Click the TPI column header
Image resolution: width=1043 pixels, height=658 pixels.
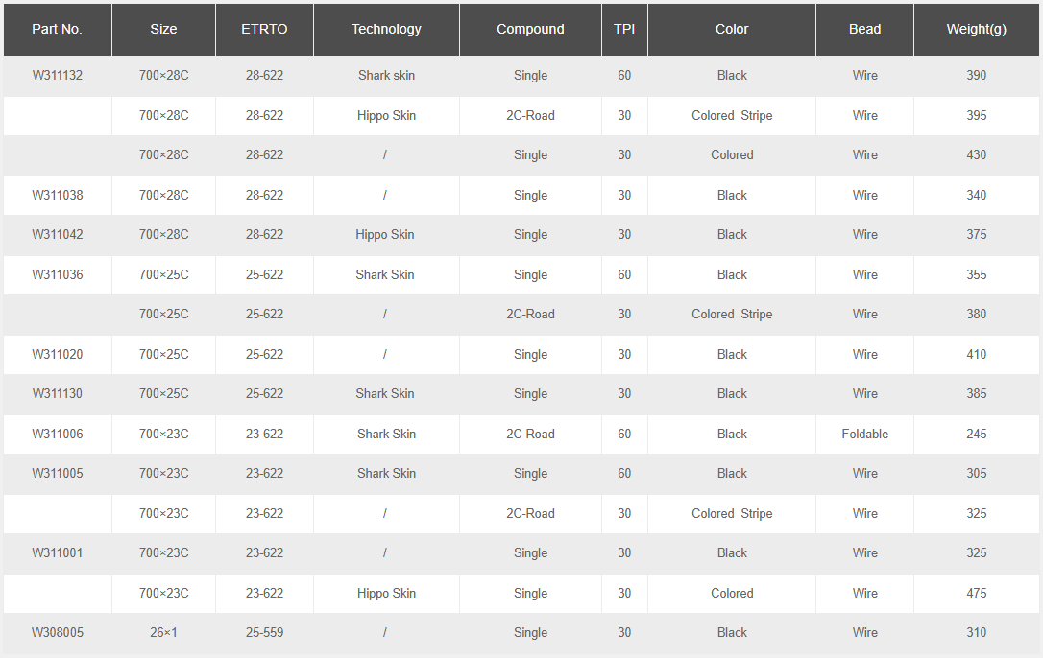coord(624,29)
